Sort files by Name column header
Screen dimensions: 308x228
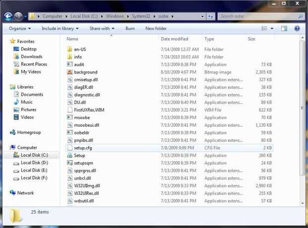pyautogui.click(x=73, y=39)
